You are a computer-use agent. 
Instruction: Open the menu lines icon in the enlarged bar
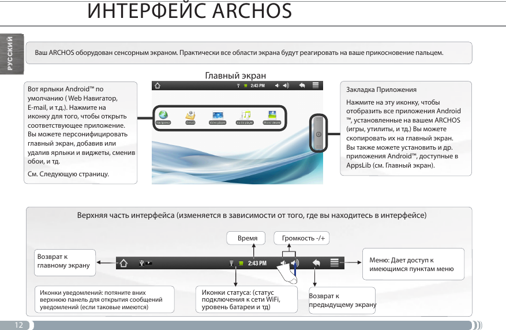coord(335,263)
